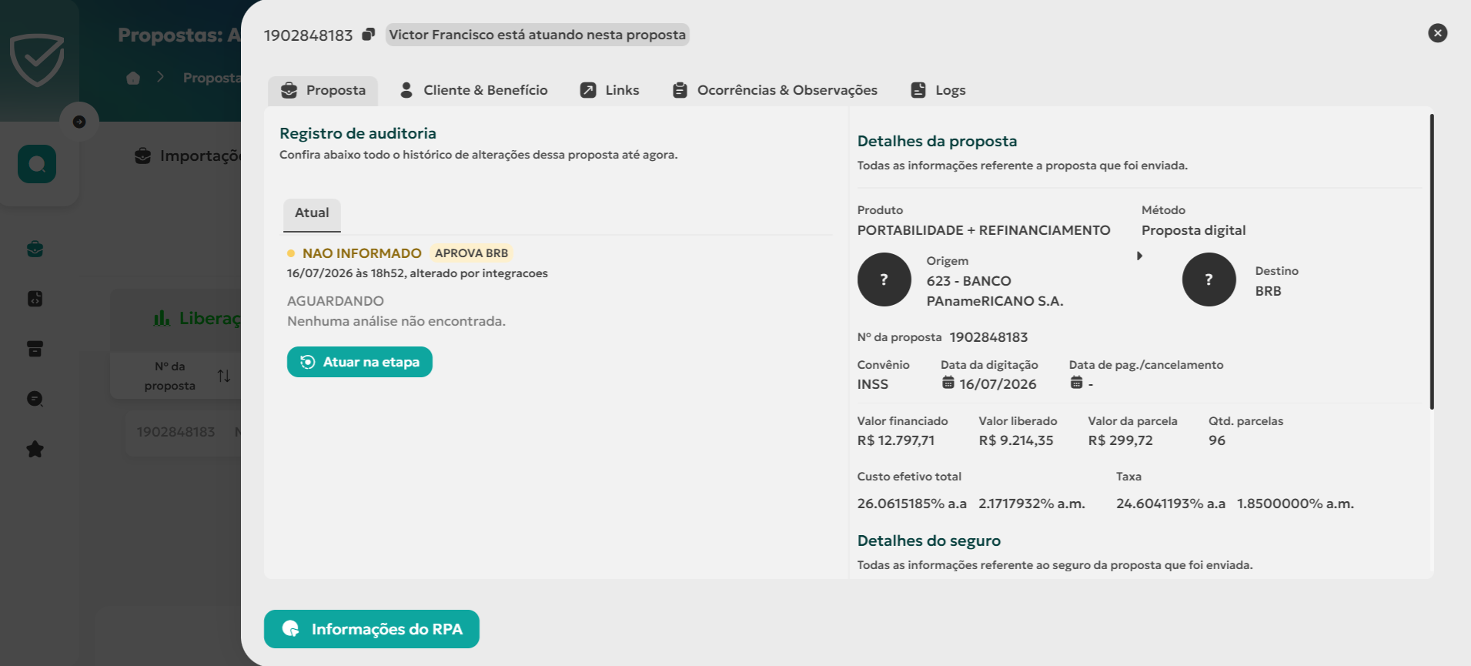Screen dimensions: 1471x666
Task: Click the home breadcrumb icon
Action: (x=133, y=78)
